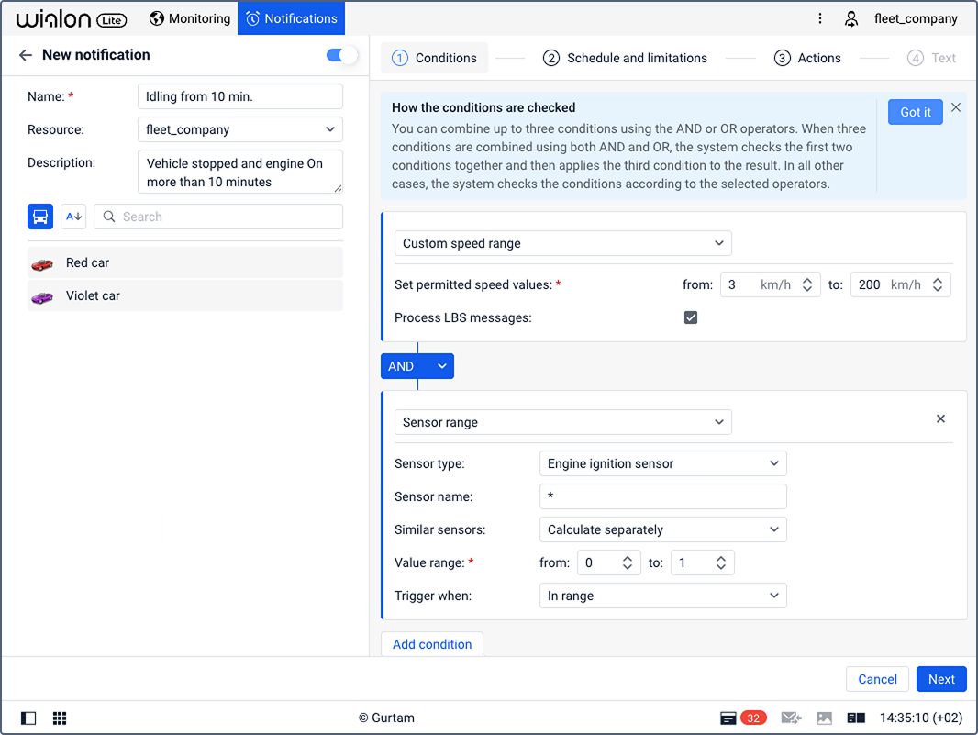
Task: Expand the AND operator dropdown
Action: [442, 366]
